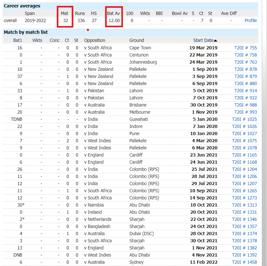
Task: Select the 30* score against Namibia
Action: (21, 205)
